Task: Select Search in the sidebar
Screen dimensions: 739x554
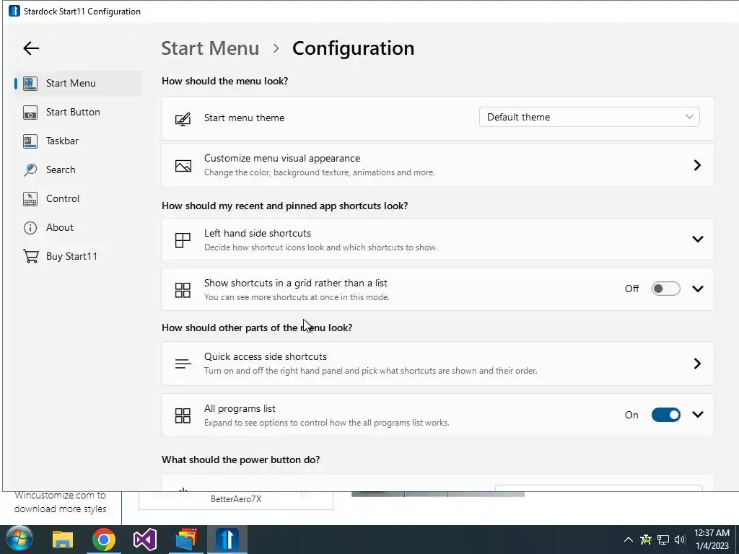Action: 78,170
